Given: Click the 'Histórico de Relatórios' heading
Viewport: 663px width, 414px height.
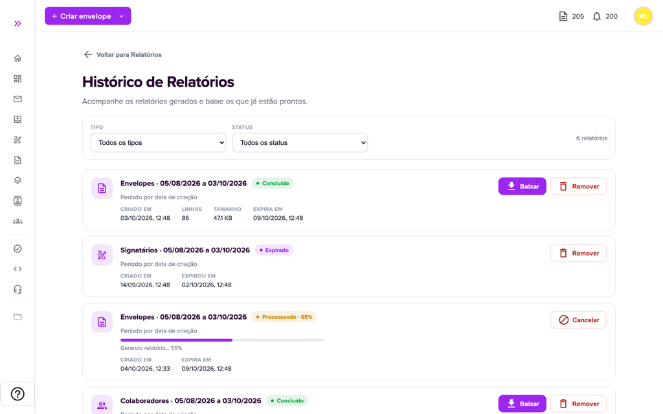Looking at the screenshot, I should point(158,82).
